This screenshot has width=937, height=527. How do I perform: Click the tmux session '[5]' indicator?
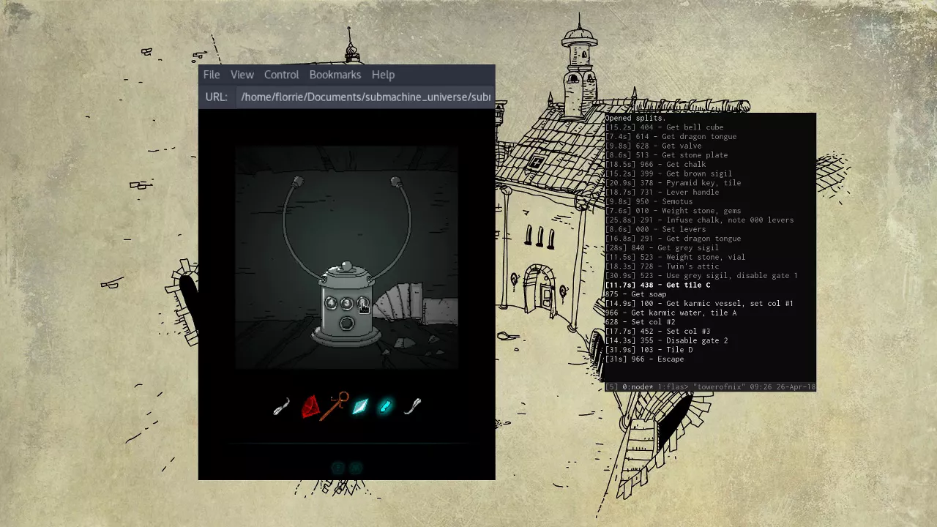click(x=611, y=386)
